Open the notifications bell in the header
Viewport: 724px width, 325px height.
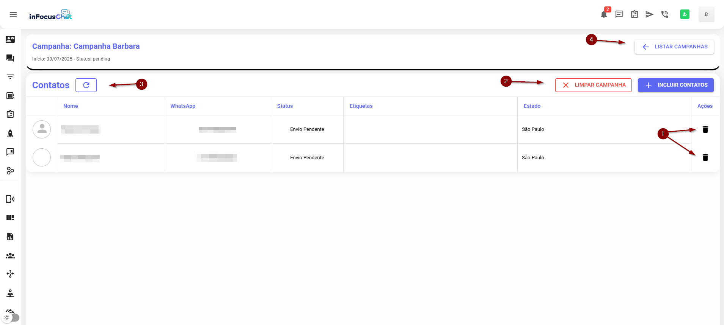coord(604,15)
